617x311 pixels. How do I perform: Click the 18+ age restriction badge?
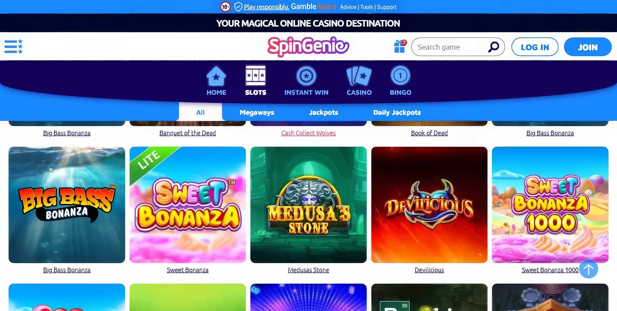[225, 7]
